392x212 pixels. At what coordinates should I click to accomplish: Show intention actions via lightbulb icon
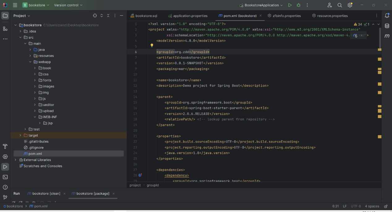click(x=152, y=45)
